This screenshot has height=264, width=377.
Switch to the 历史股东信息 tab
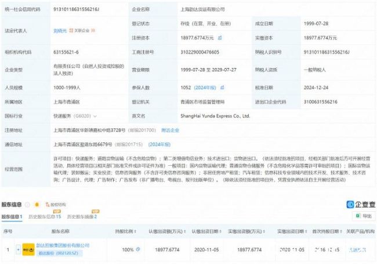point(44,217)
